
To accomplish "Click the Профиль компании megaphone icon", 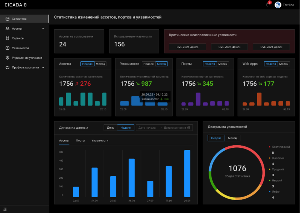I will point(7,67).
